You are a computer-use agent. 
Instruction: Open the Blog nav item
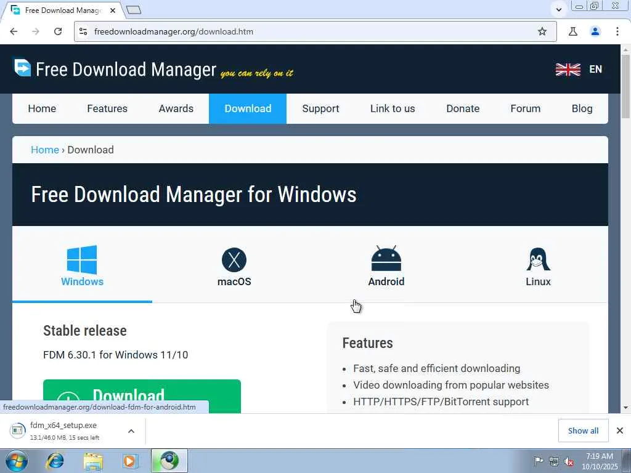tap(582, 108)
